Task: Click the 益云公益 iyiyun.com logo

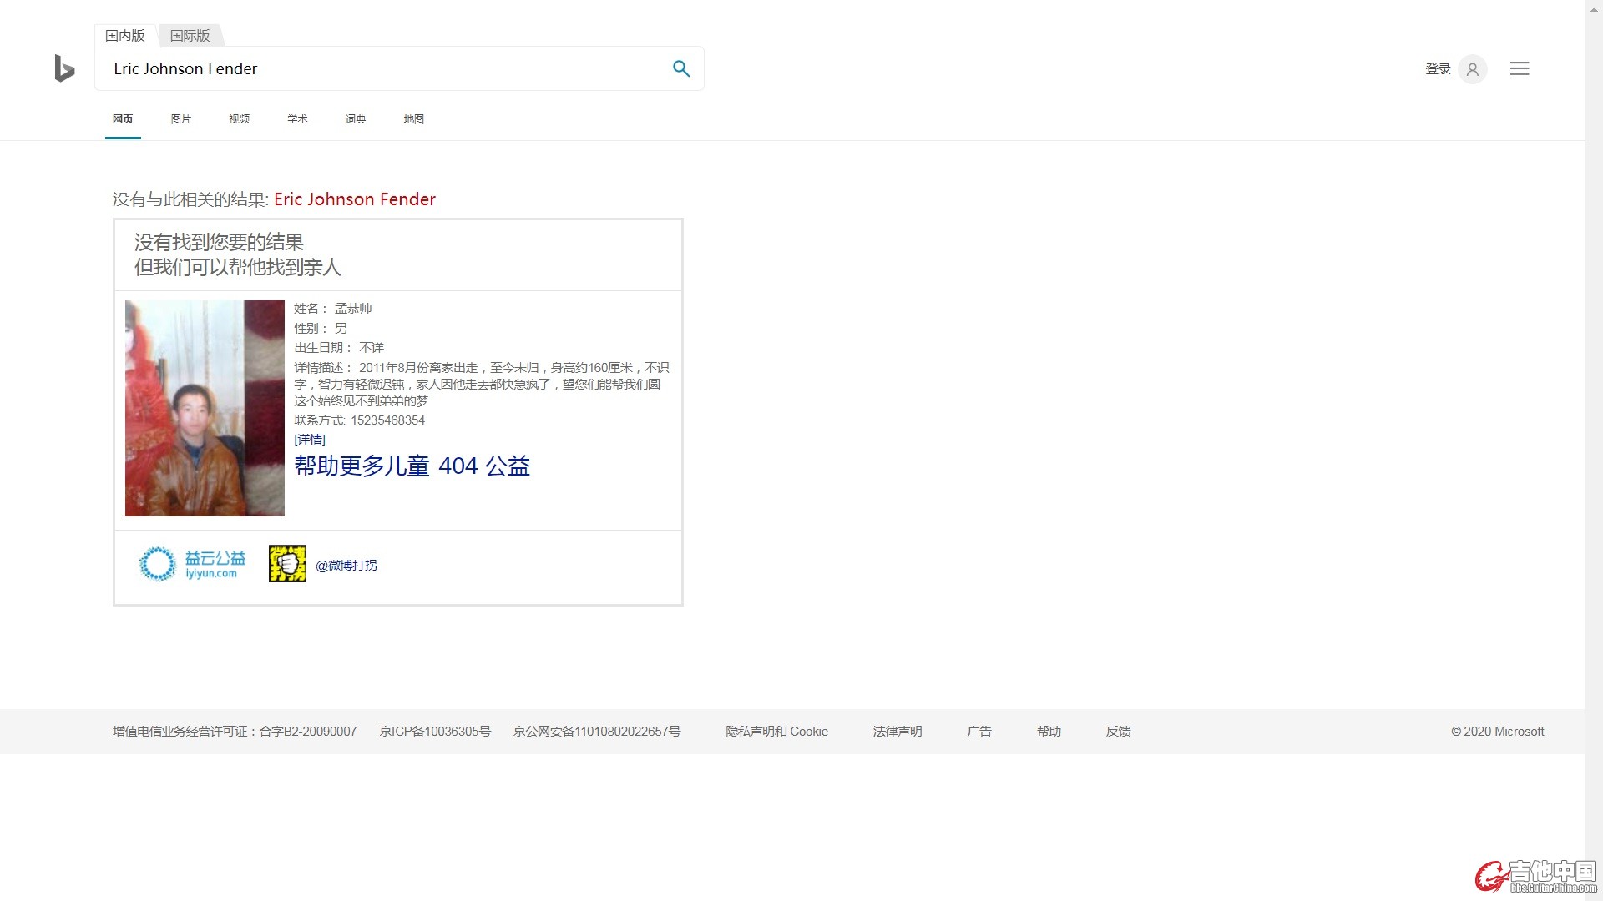Action: [x=193, y=564]
